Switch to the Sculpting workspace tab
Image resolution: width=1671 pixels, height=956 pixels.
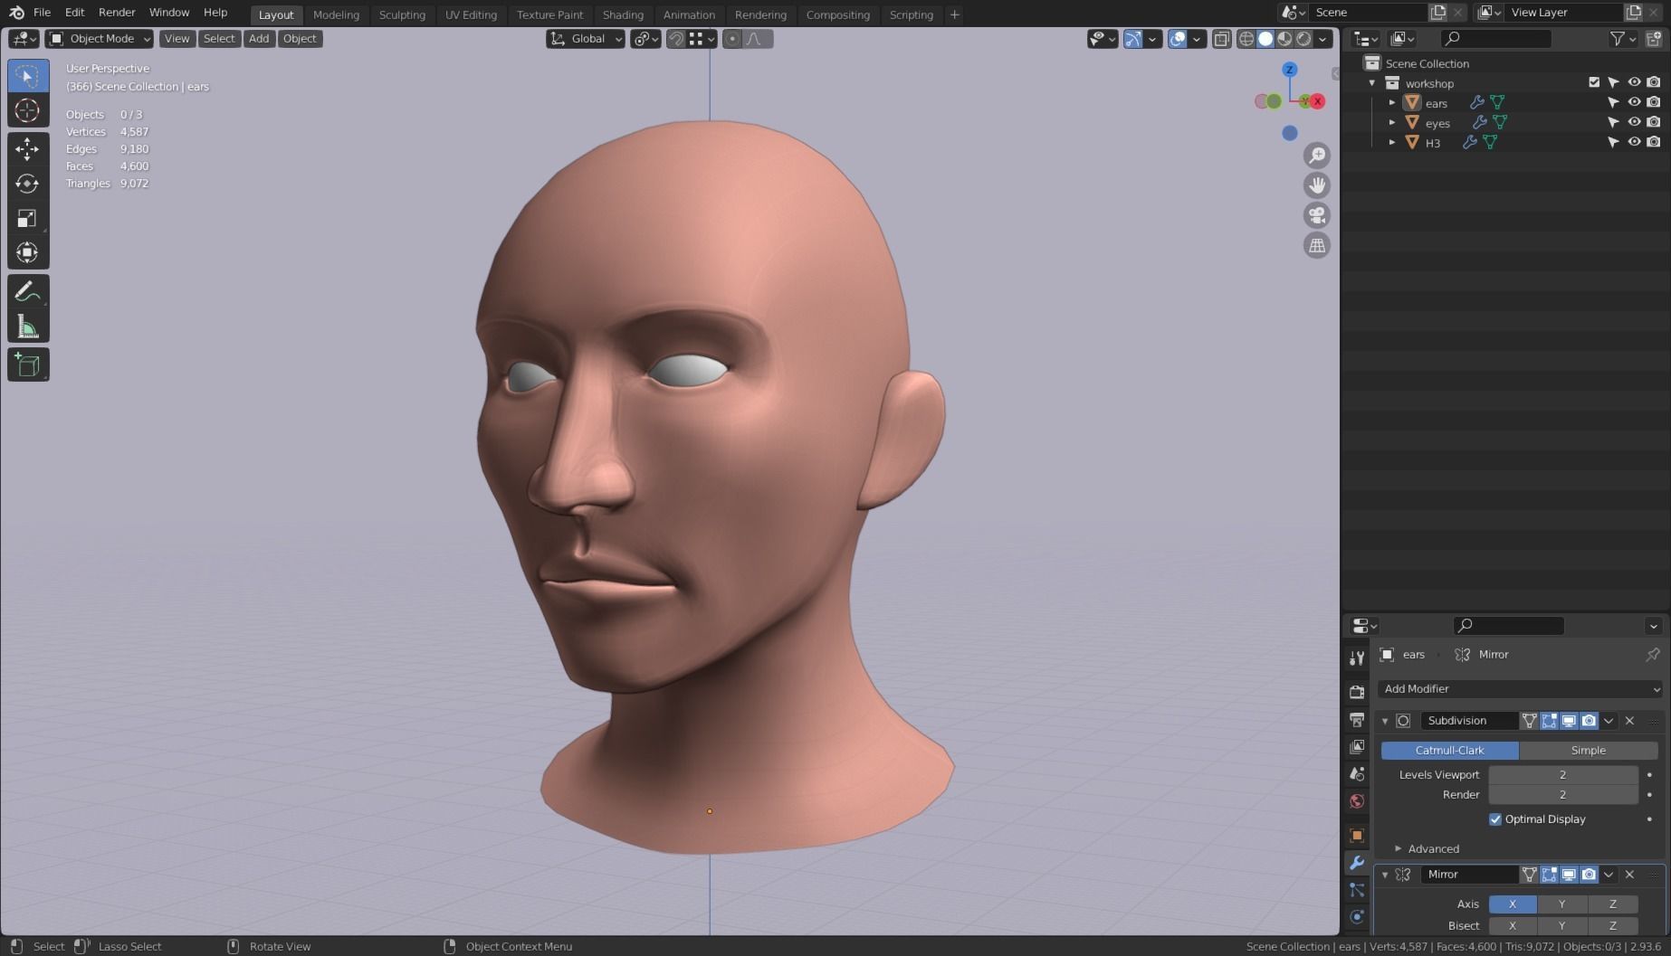(402, 14)
